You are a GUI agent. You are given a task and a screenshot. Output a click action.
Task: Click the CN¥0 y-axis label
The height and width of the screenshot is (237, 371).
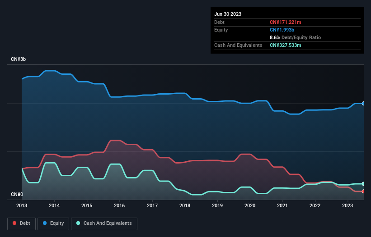point(17,194)
